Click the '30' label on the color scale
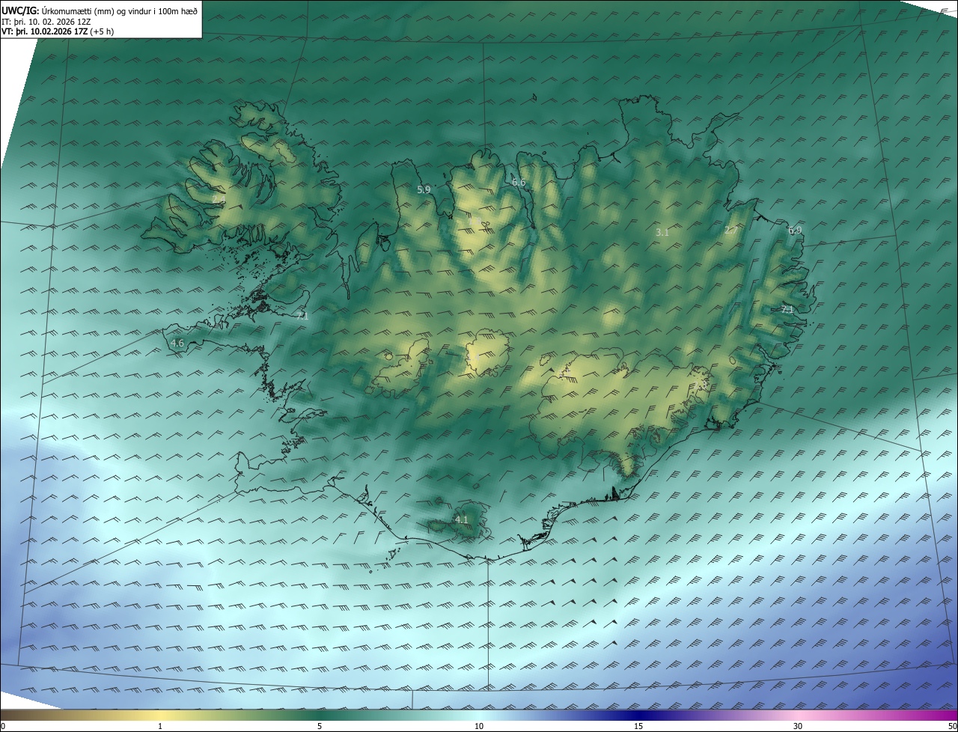This screenshot has height=732, width=958. pos(798,727)
